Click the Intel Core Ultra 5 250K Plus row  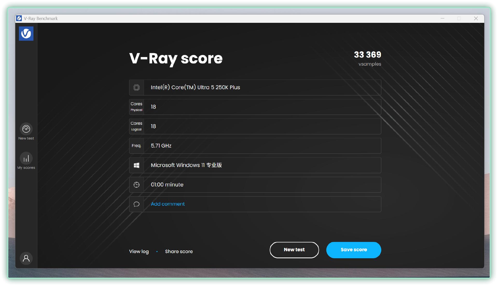(x=262, y=87)
